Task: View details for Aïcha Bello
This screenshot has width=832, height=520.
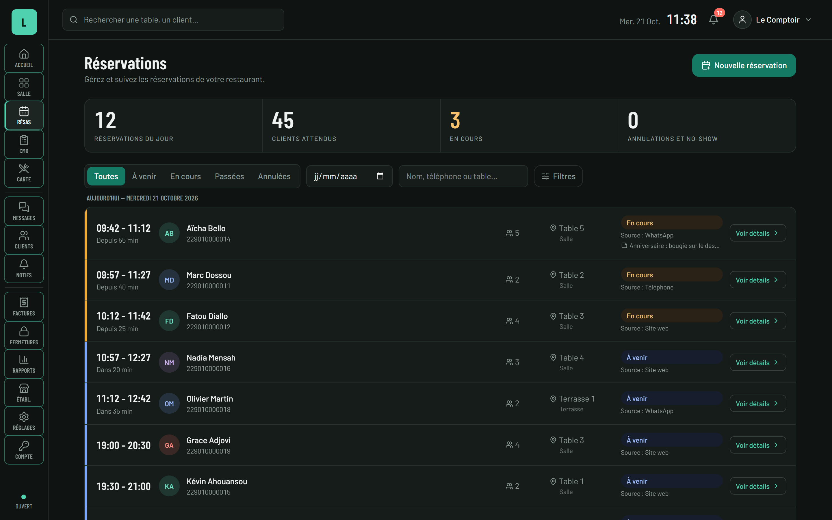Action: [x=757, y=233]
